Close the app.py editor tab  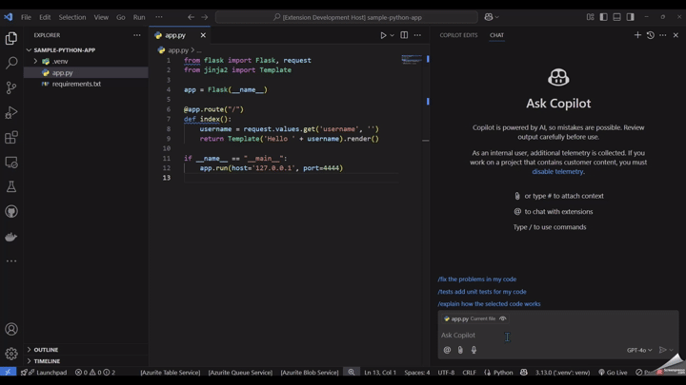pyautogui.click(x=203, y=35)
